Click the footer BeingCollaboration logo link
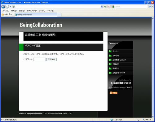The width and height of the screenshot is (155, 122). [34, 114]
